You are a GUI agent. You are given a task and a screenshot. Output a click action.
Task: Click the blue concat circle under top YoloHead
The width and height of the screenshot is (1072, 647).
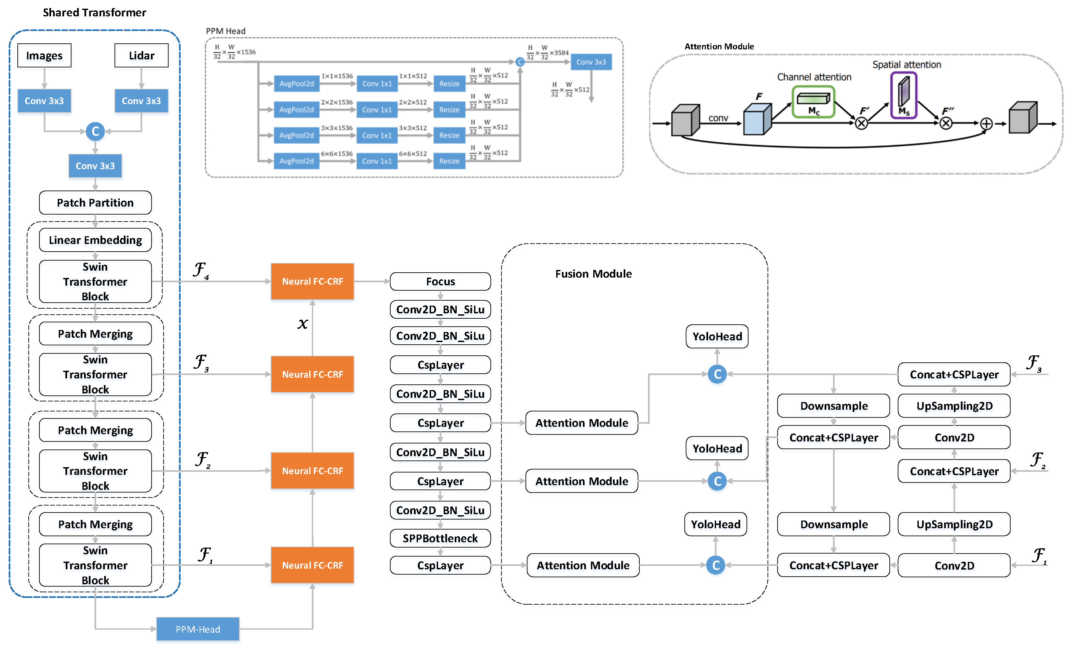(x=717, y=374)
